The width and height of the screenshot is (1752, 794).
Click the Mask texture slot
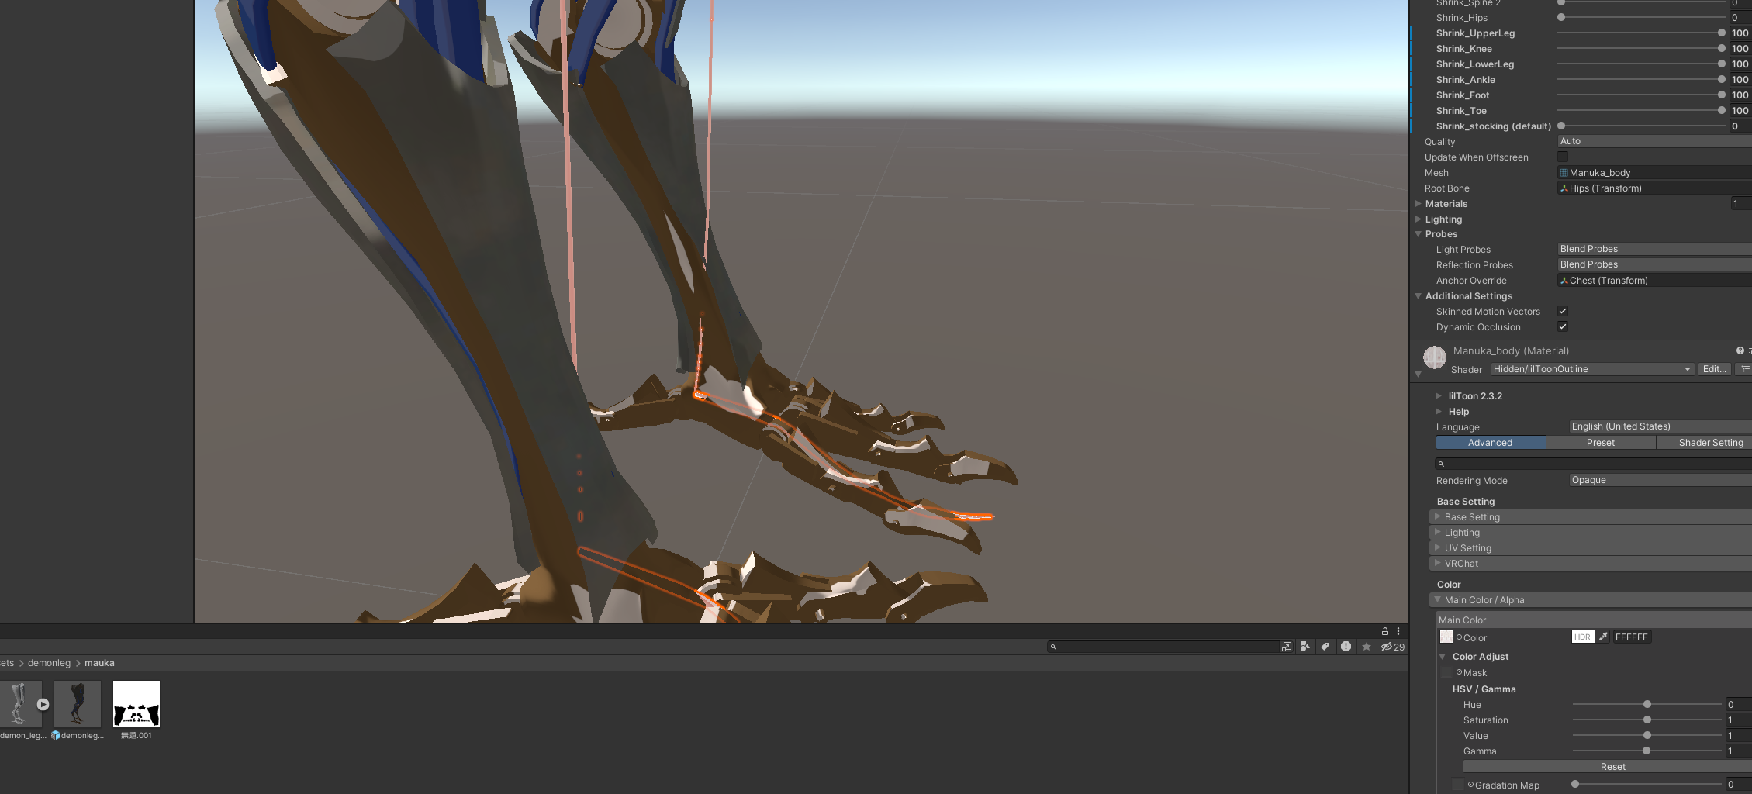pyautogui.click(x=1446, y=672)
